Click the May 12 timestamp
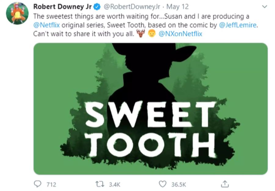 click(178, 6)
